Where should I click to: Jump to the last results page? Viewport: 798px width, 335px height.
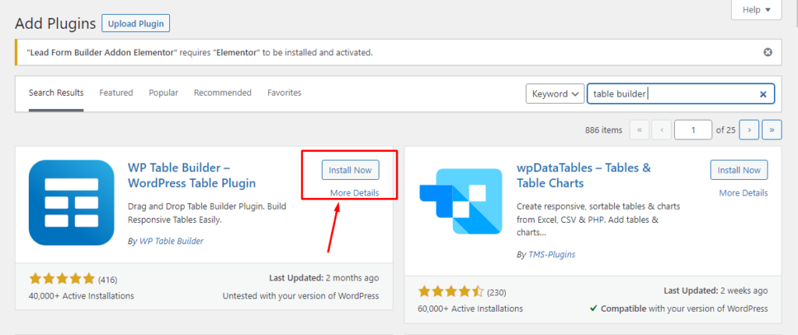pos(772,129)
